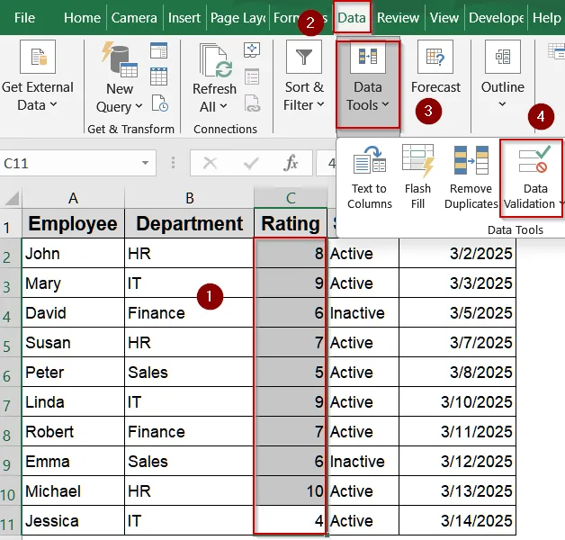Click the cell containing Jessica
Viewport: 565px width, 540px height.
73,521
